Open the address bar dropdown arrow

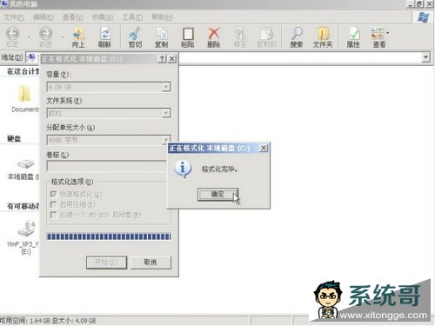(425, 57)
